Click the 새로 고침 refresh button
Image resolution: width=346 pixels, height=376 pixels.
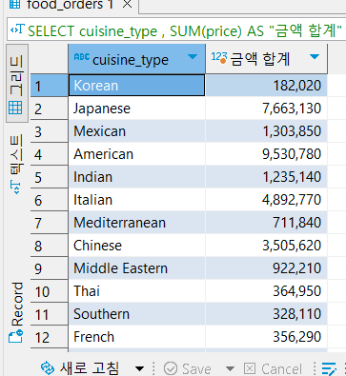(80, 368)
